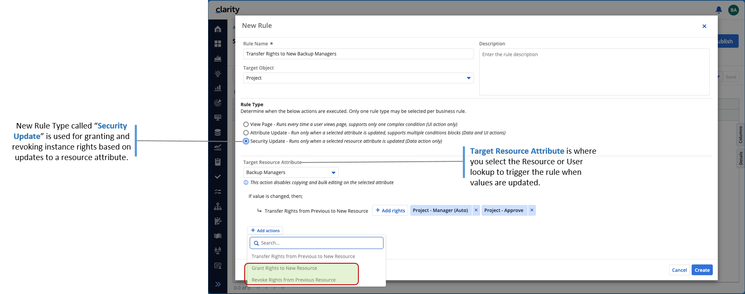745x294 pixels.
Task: Open the Home icon in sidebar
Action: (x=218, y=29)
